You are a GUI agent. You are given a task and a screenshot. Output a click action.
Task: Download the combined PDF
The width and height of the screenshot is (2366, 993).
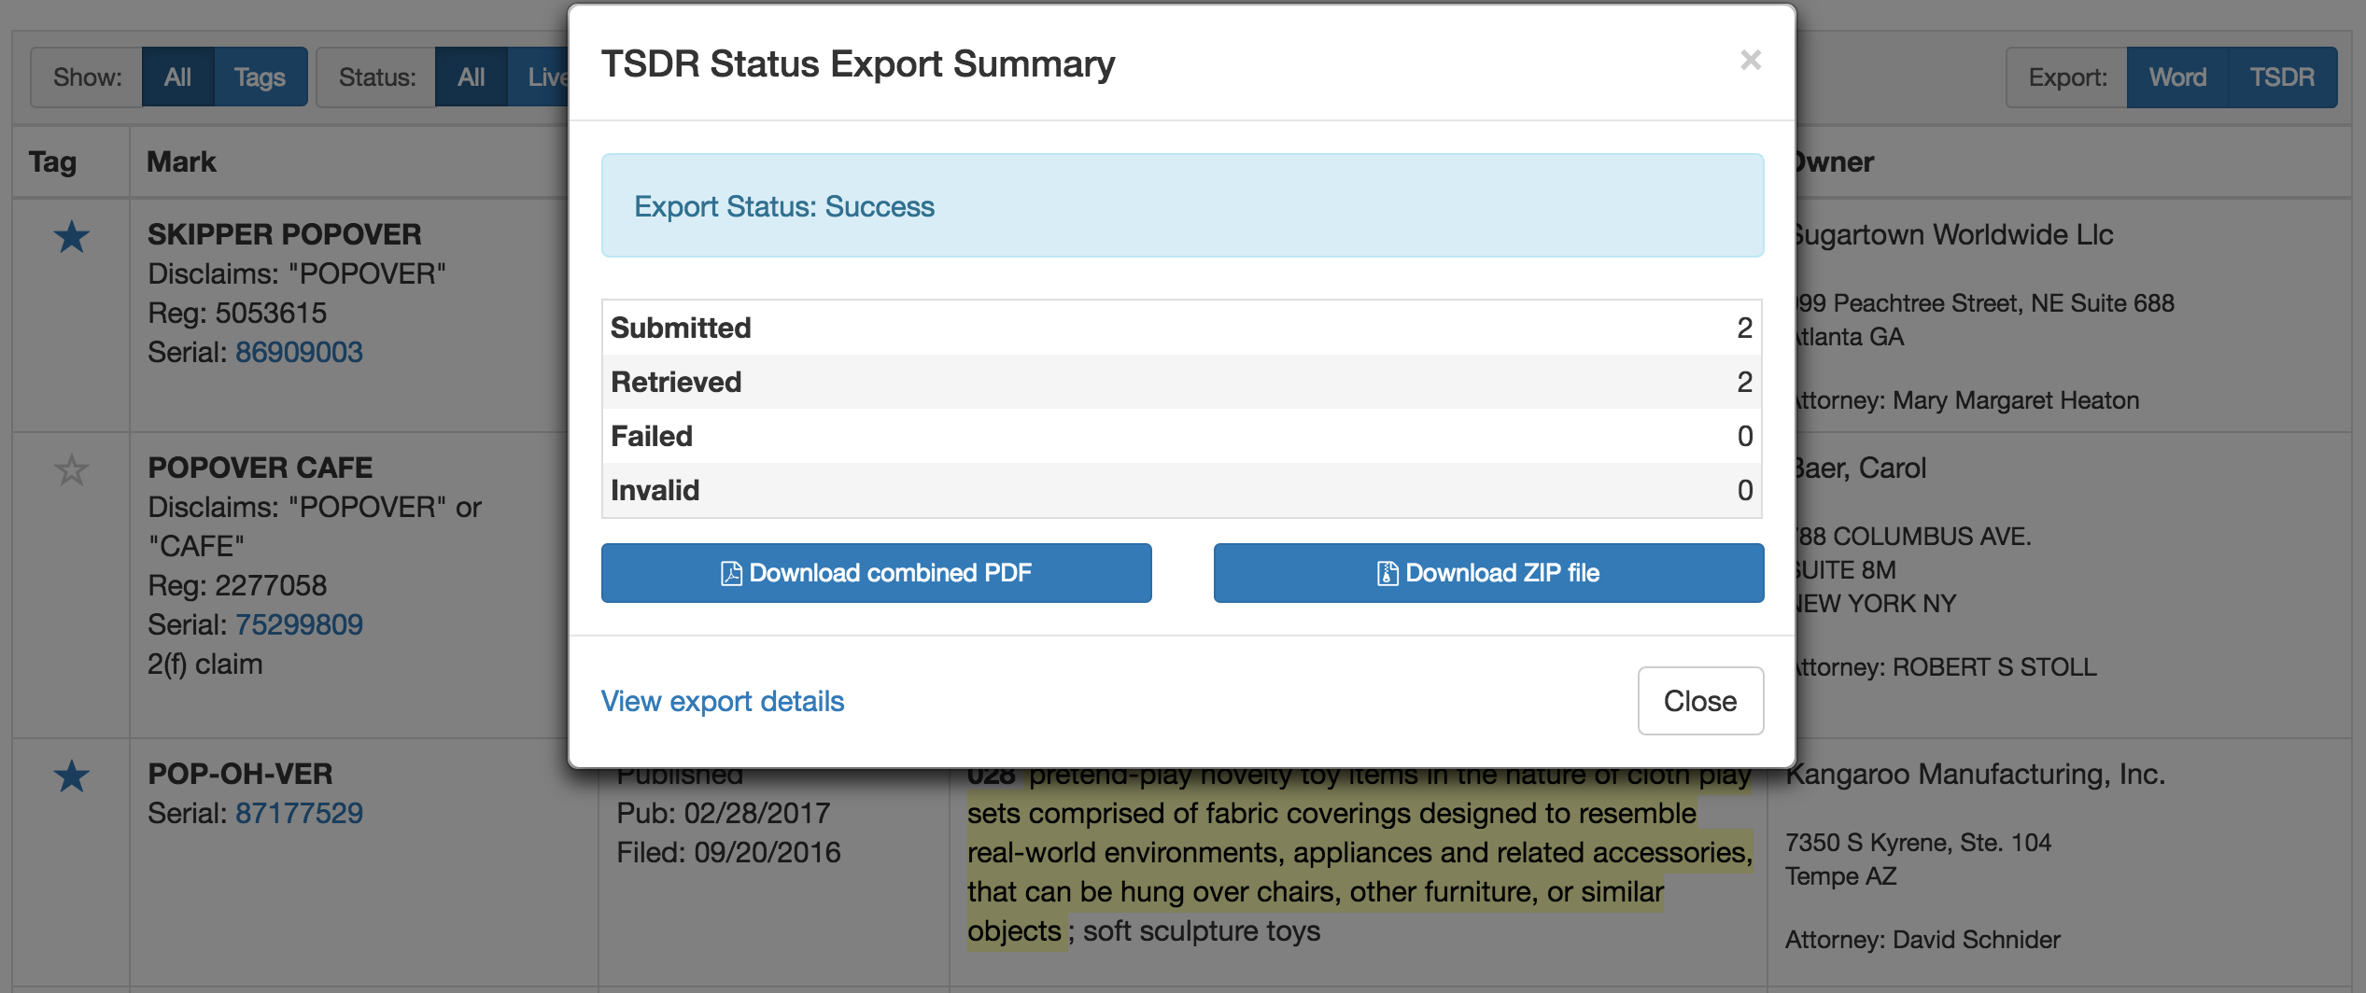pyautogui.click(x=876, y=573)
